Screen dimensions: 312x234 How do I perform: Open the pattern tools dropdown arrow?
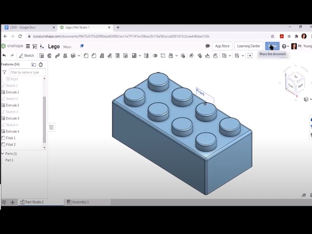tap(140, 56)
